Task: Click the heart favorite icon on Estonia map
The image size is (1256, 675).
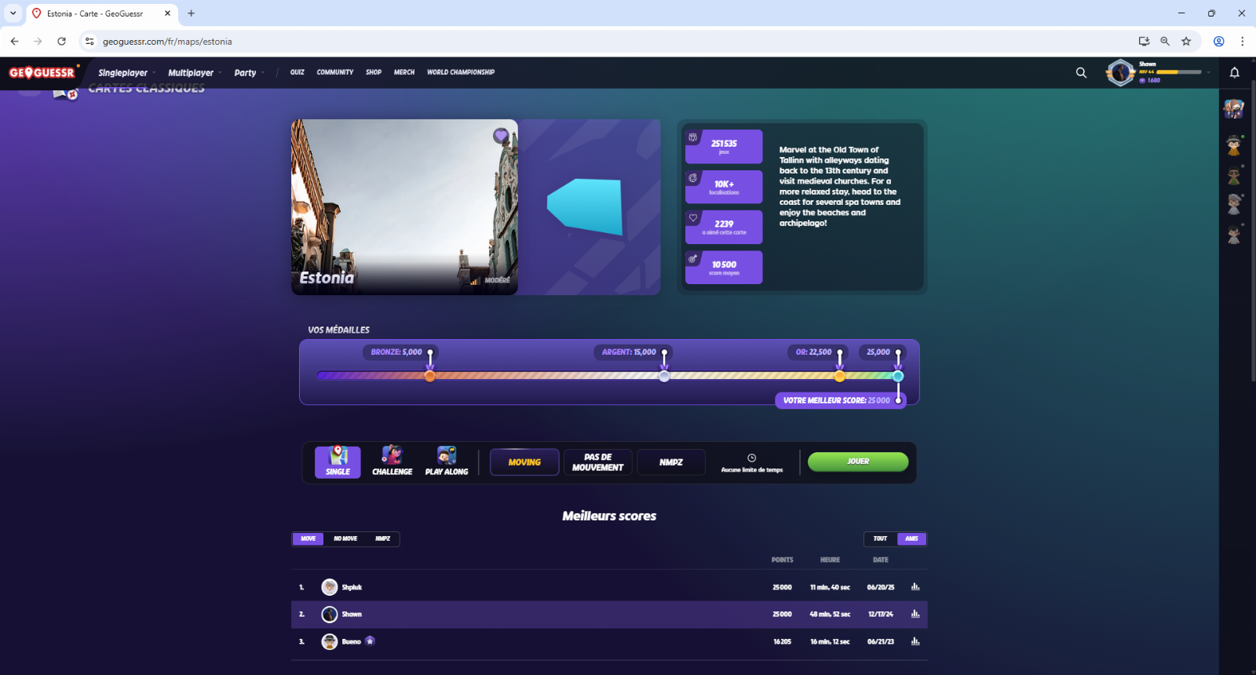Action: click(501, 136)
